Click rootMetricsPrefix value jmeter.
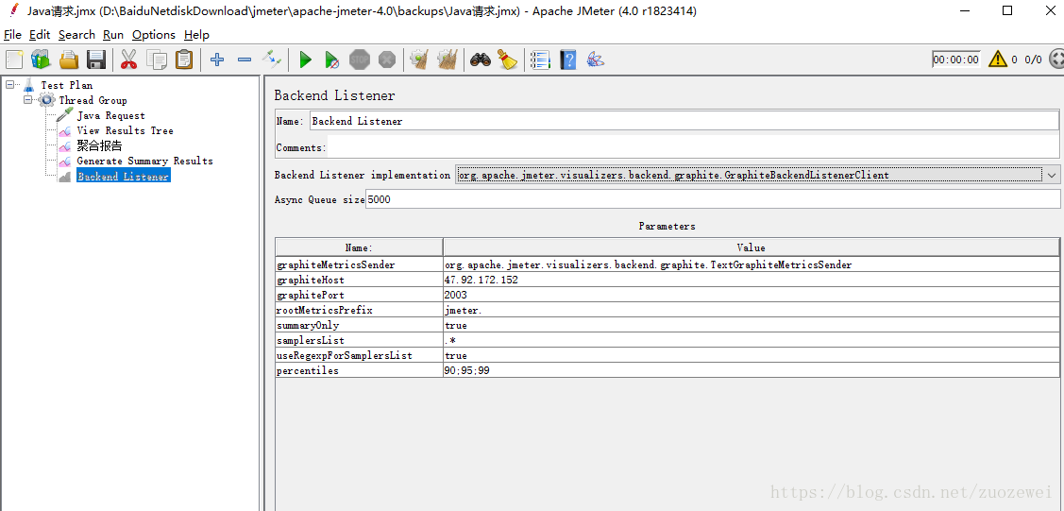 (752, 310)
